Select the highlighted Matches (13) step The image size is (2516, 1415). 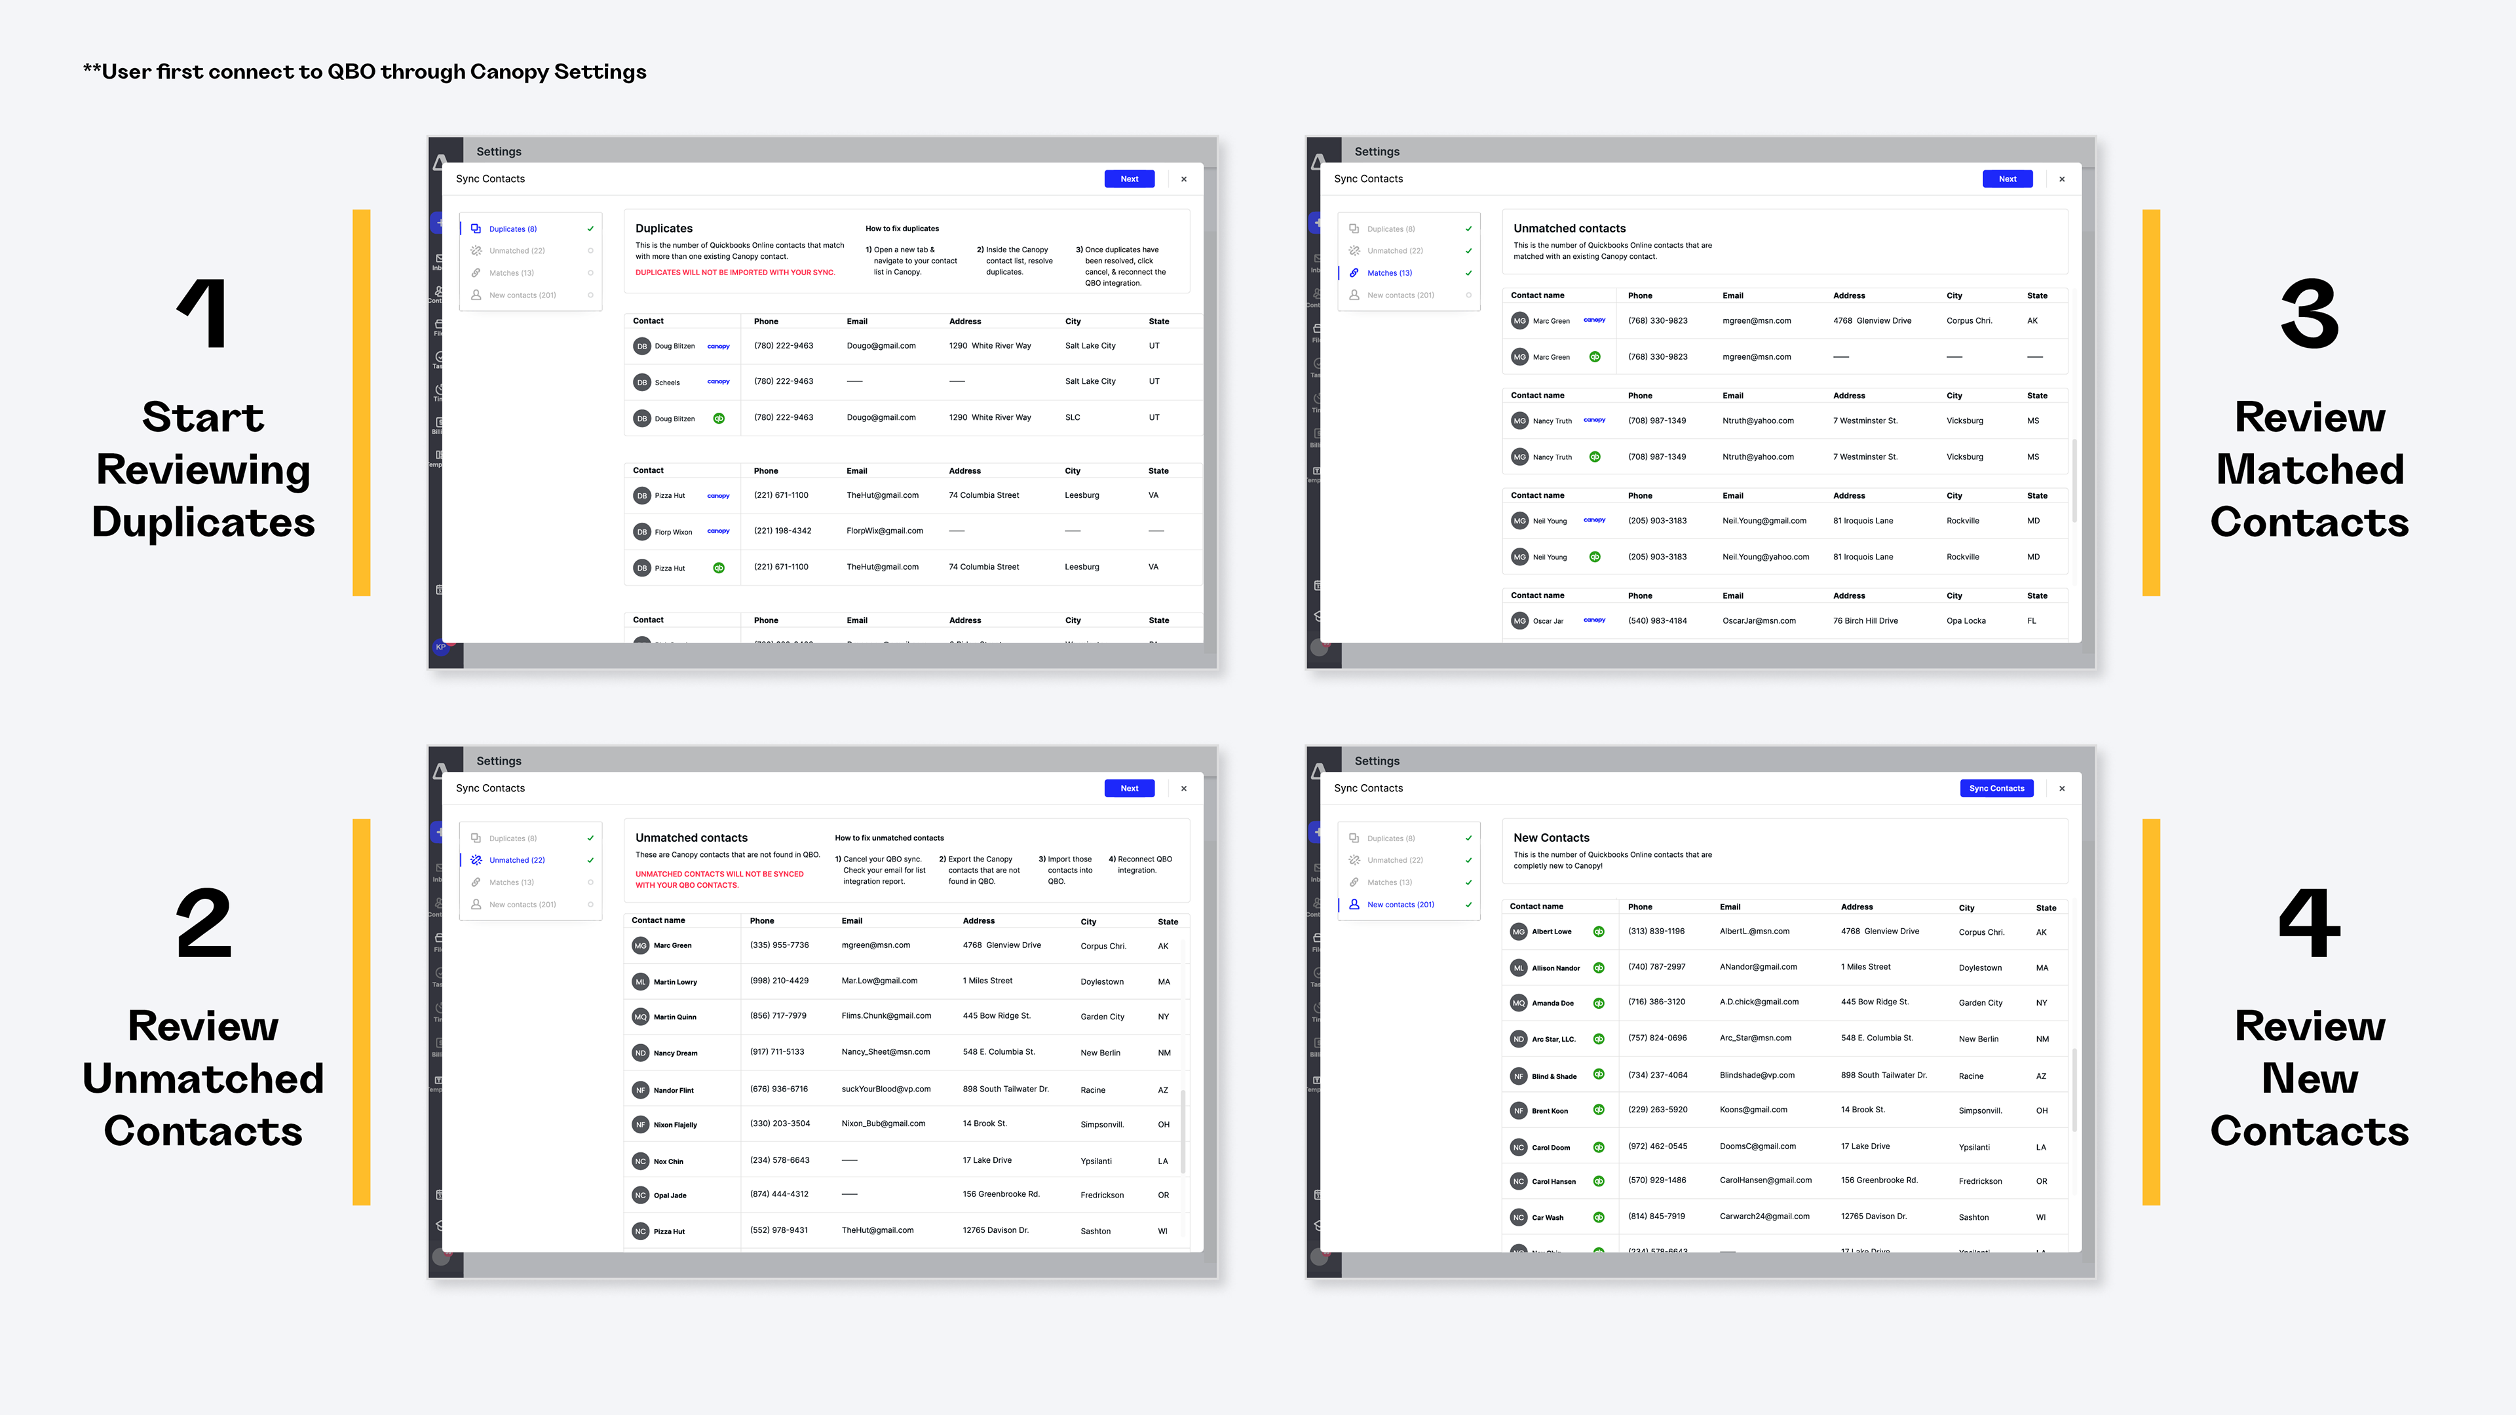[1389, 273]
